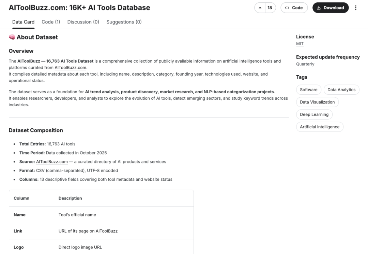Go to the Discussion (0) tab
Screen dimensions: 368x254
83,22
